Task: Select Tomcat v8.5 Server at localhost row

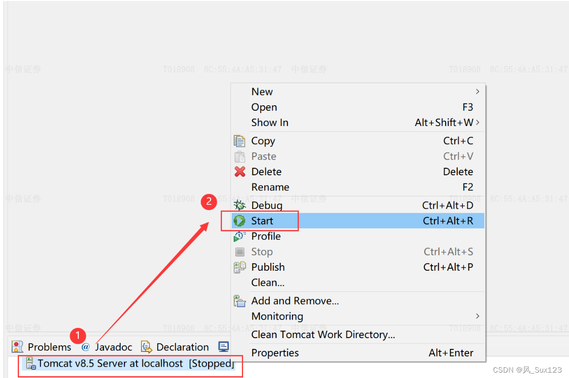Action: click(130, 363)
